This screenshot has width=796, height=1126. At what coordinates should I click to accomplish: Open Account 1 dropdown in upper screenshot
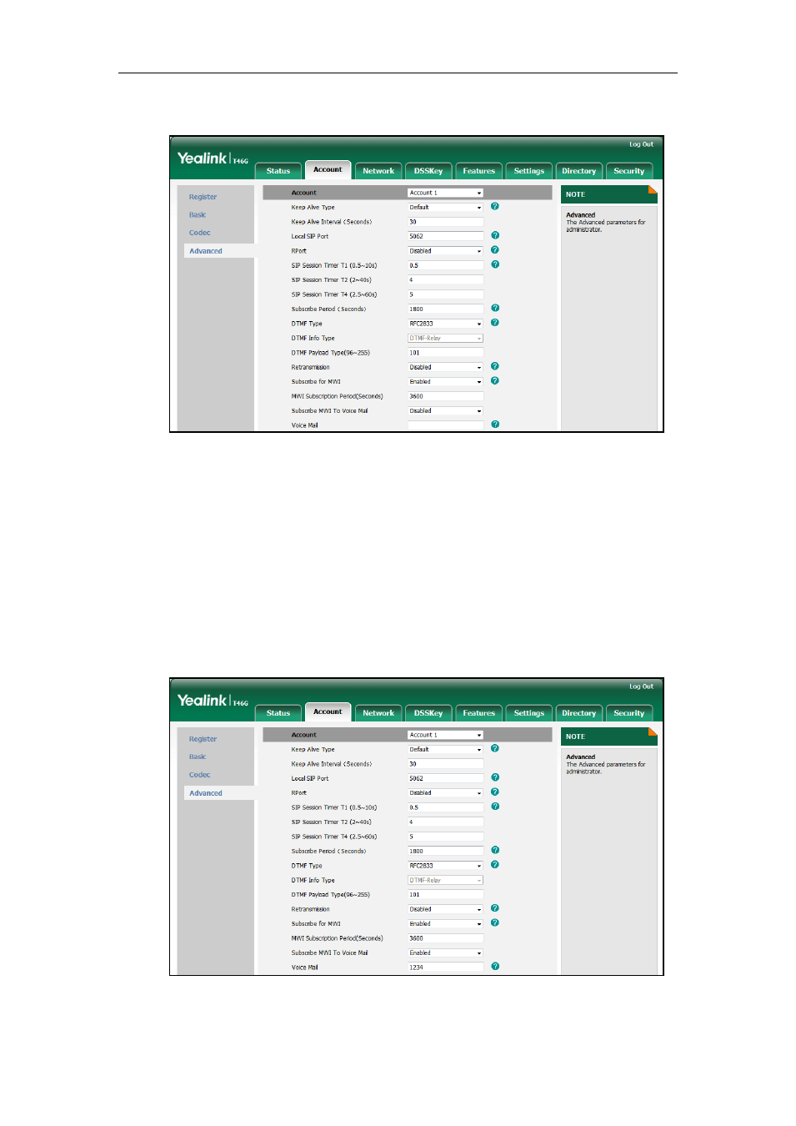(x=445, y=193)
